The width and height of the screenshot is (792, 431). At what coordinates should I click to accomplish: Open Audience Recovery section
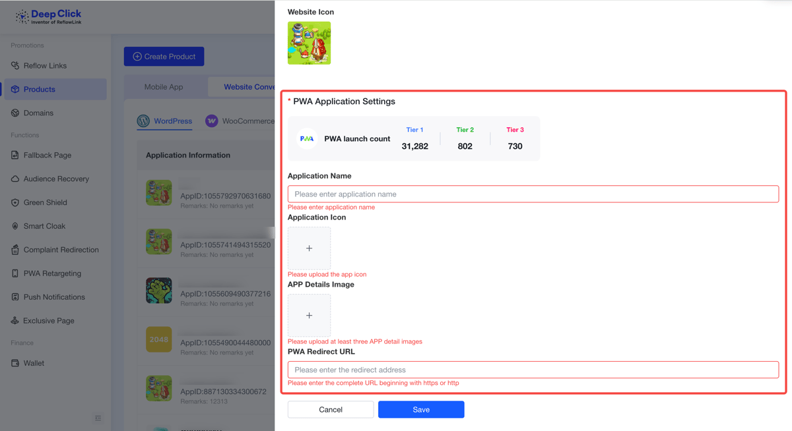(x=55, y=179)
